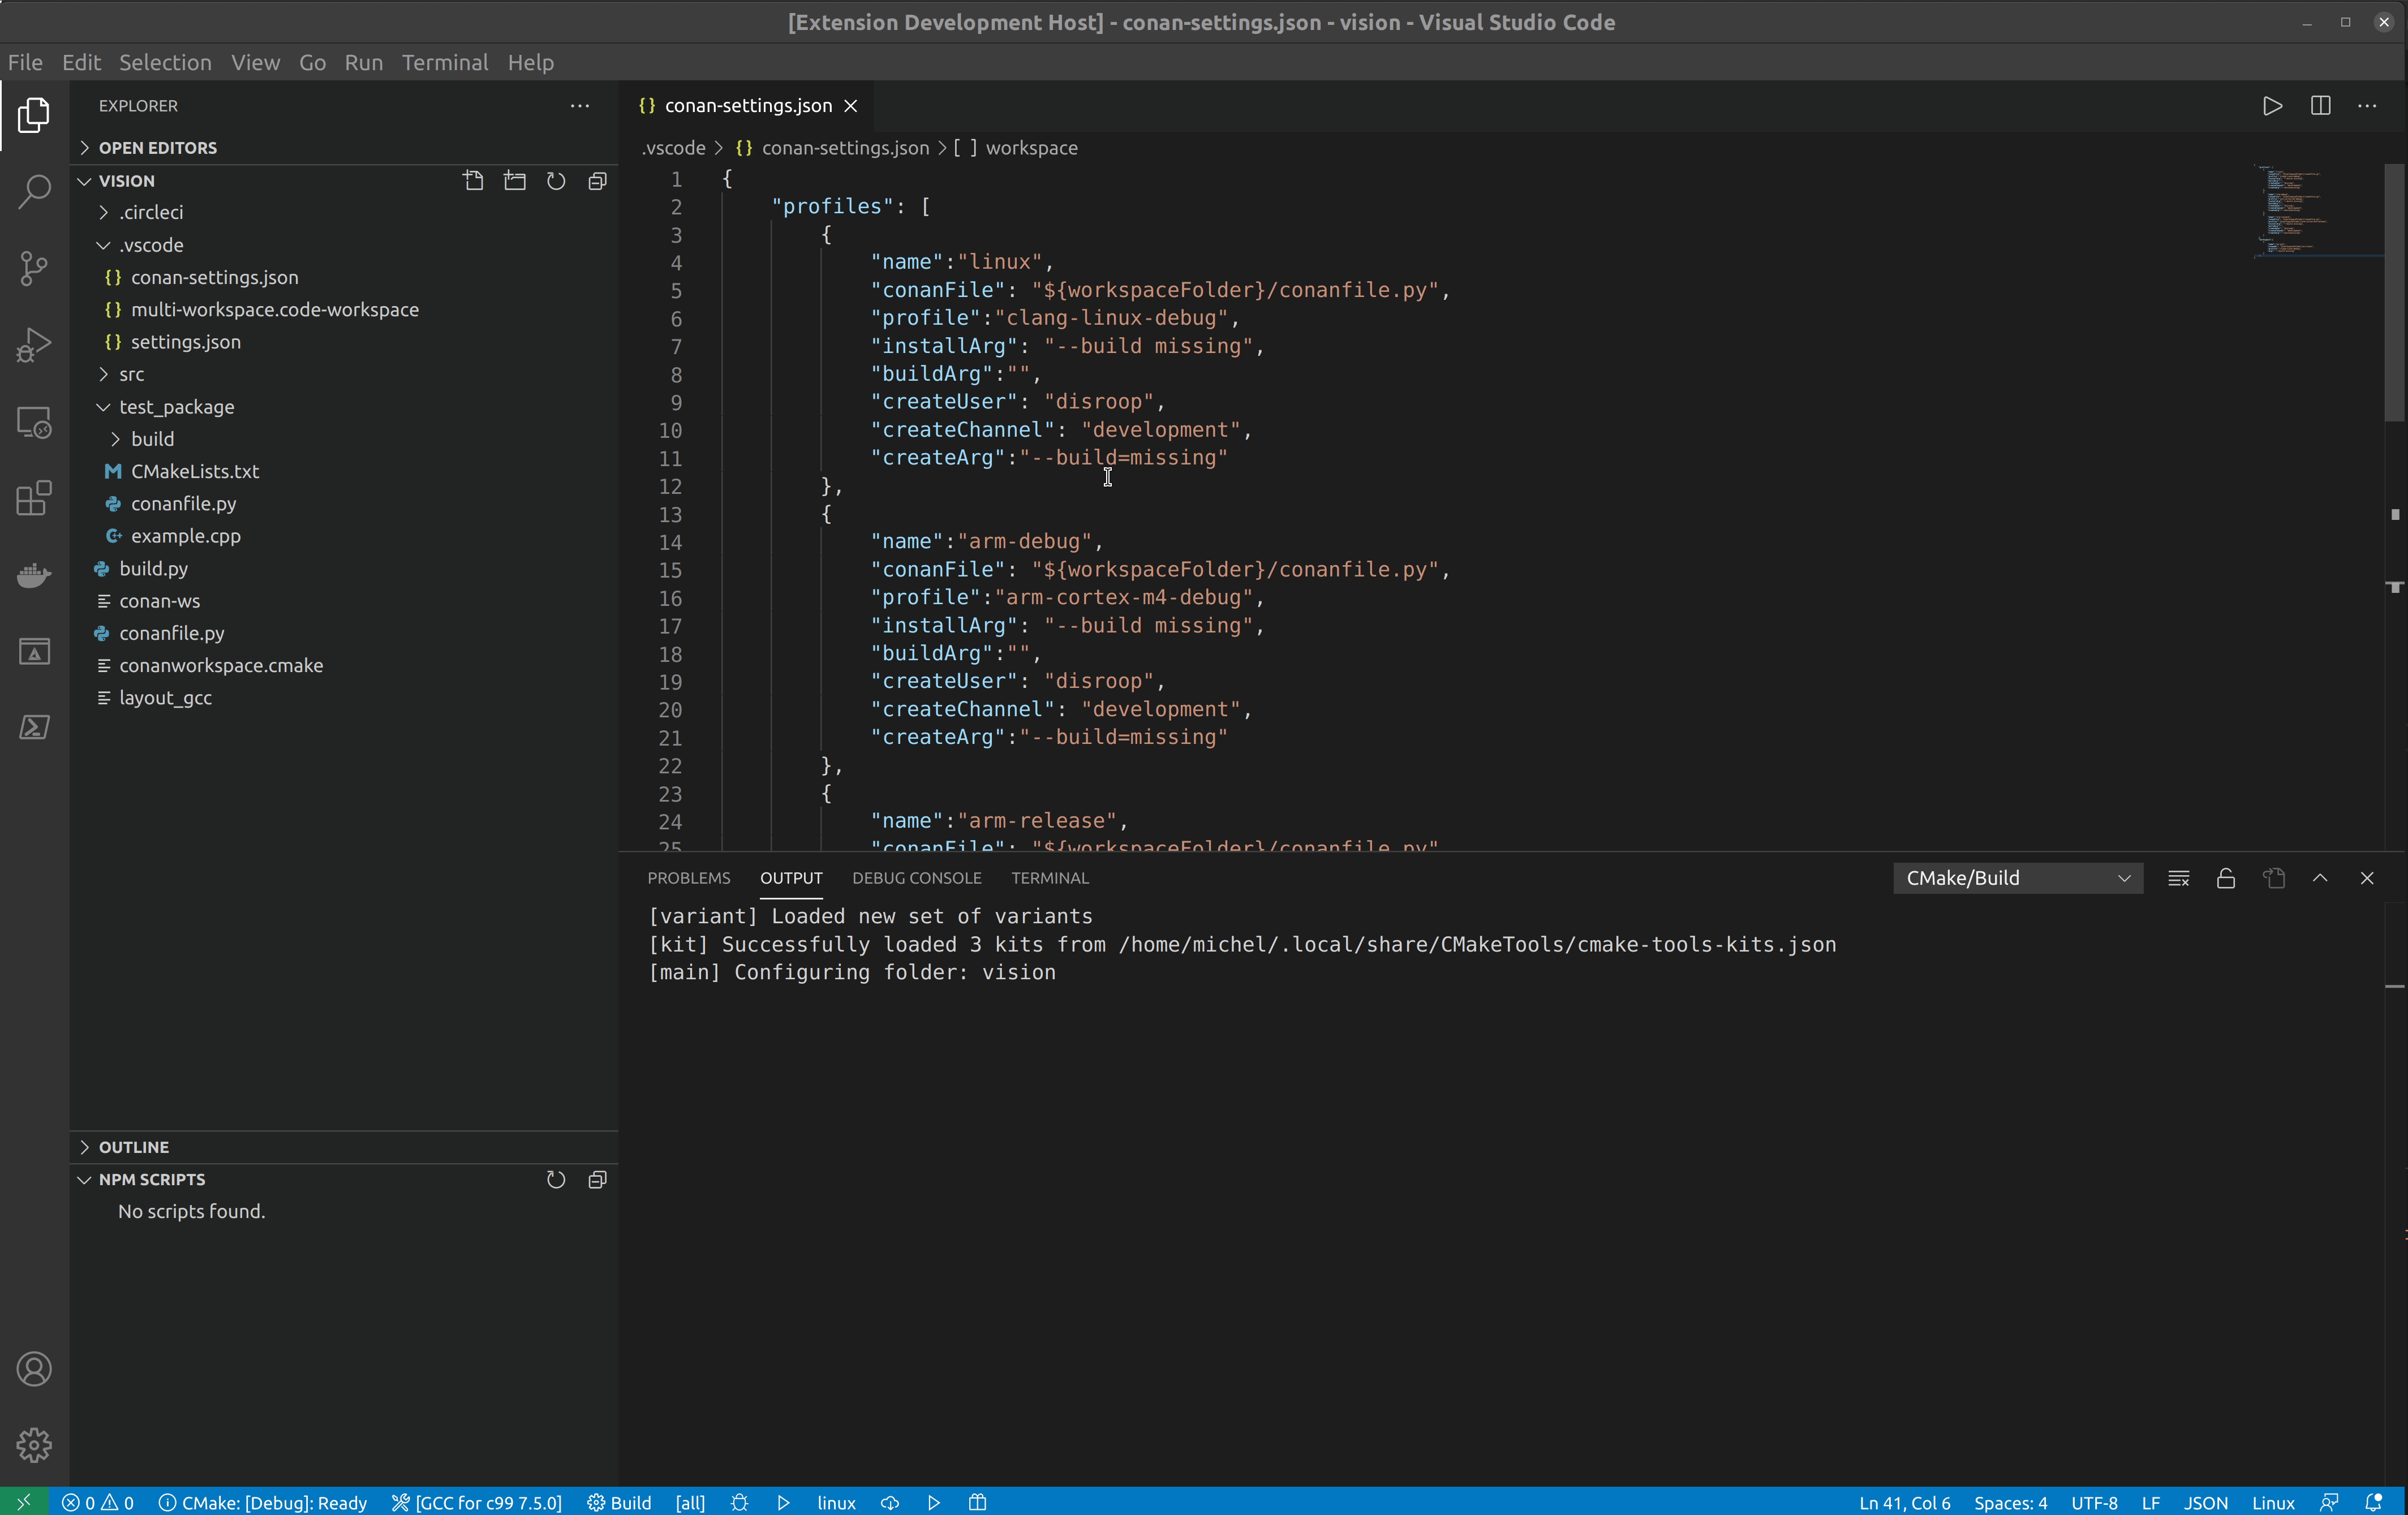Image resolution: width=2408 pixels, height=1515 pixels.
Task: Open the Terminal menu
Action: click(444, 62)
